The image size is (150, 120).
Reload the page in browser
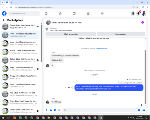11,7
